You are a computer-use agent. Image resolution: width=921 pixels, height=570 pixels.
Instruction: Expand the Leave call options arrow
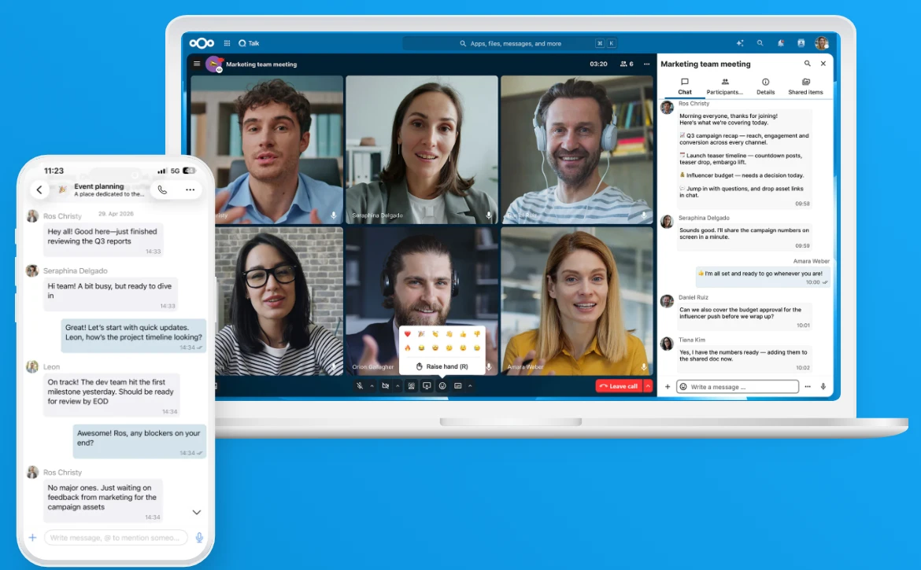[648, 386]
